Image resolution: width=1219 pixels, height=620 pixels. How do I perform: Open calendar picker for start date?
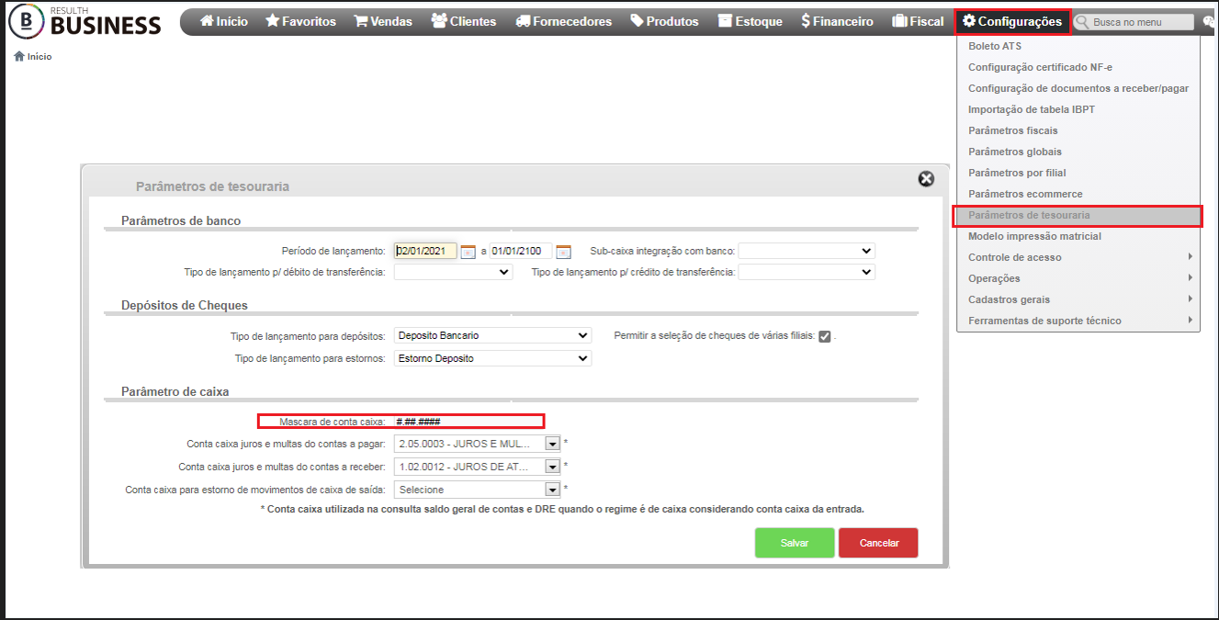click(468, 252)
